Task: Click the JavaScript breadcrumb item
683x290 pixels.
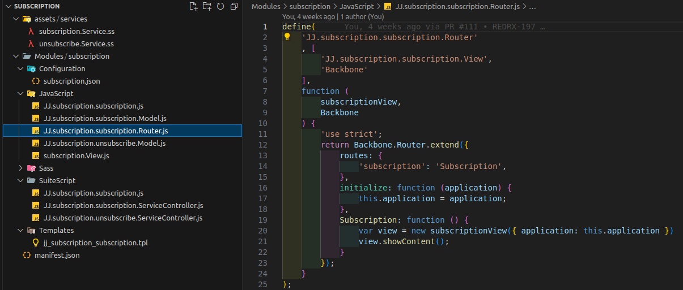Action: coord(356,7)
